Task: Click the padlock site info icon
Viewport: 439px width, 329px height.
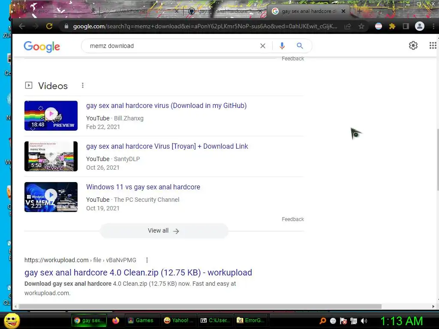Action: (x=66, y=26)
